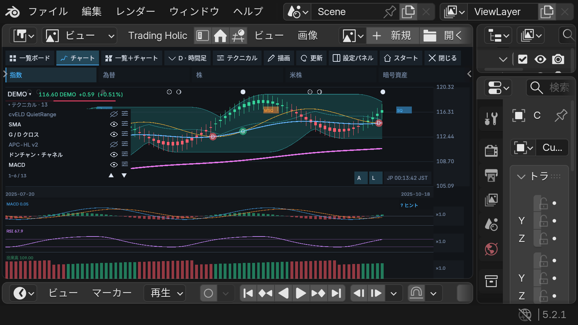This screenshot has height=325, width=578.
Task: Click the 開く button
Action: (443, 36)
